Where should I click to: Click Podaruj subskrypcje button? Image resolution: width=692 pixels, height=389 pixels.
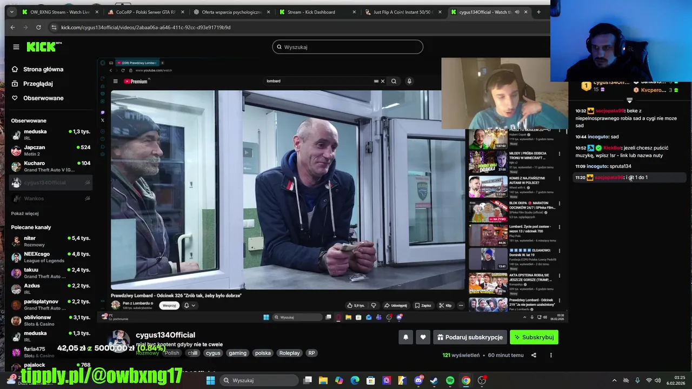(470, 337)
